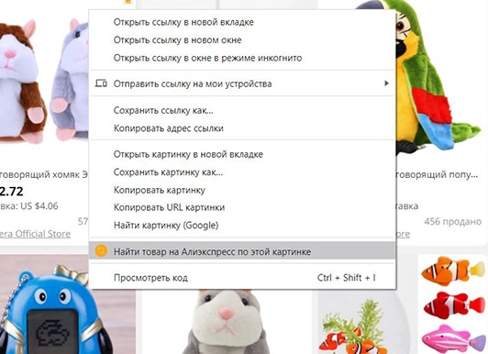
Task: Choose 'Просмотреть код' entry
Action: [242, 278]
